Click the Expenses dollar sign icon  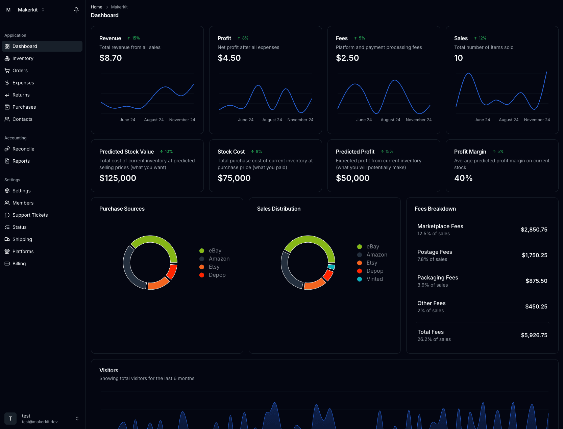7,83
